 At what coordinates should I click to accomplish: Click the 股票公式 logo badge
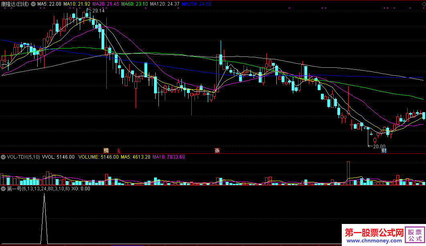415,235
